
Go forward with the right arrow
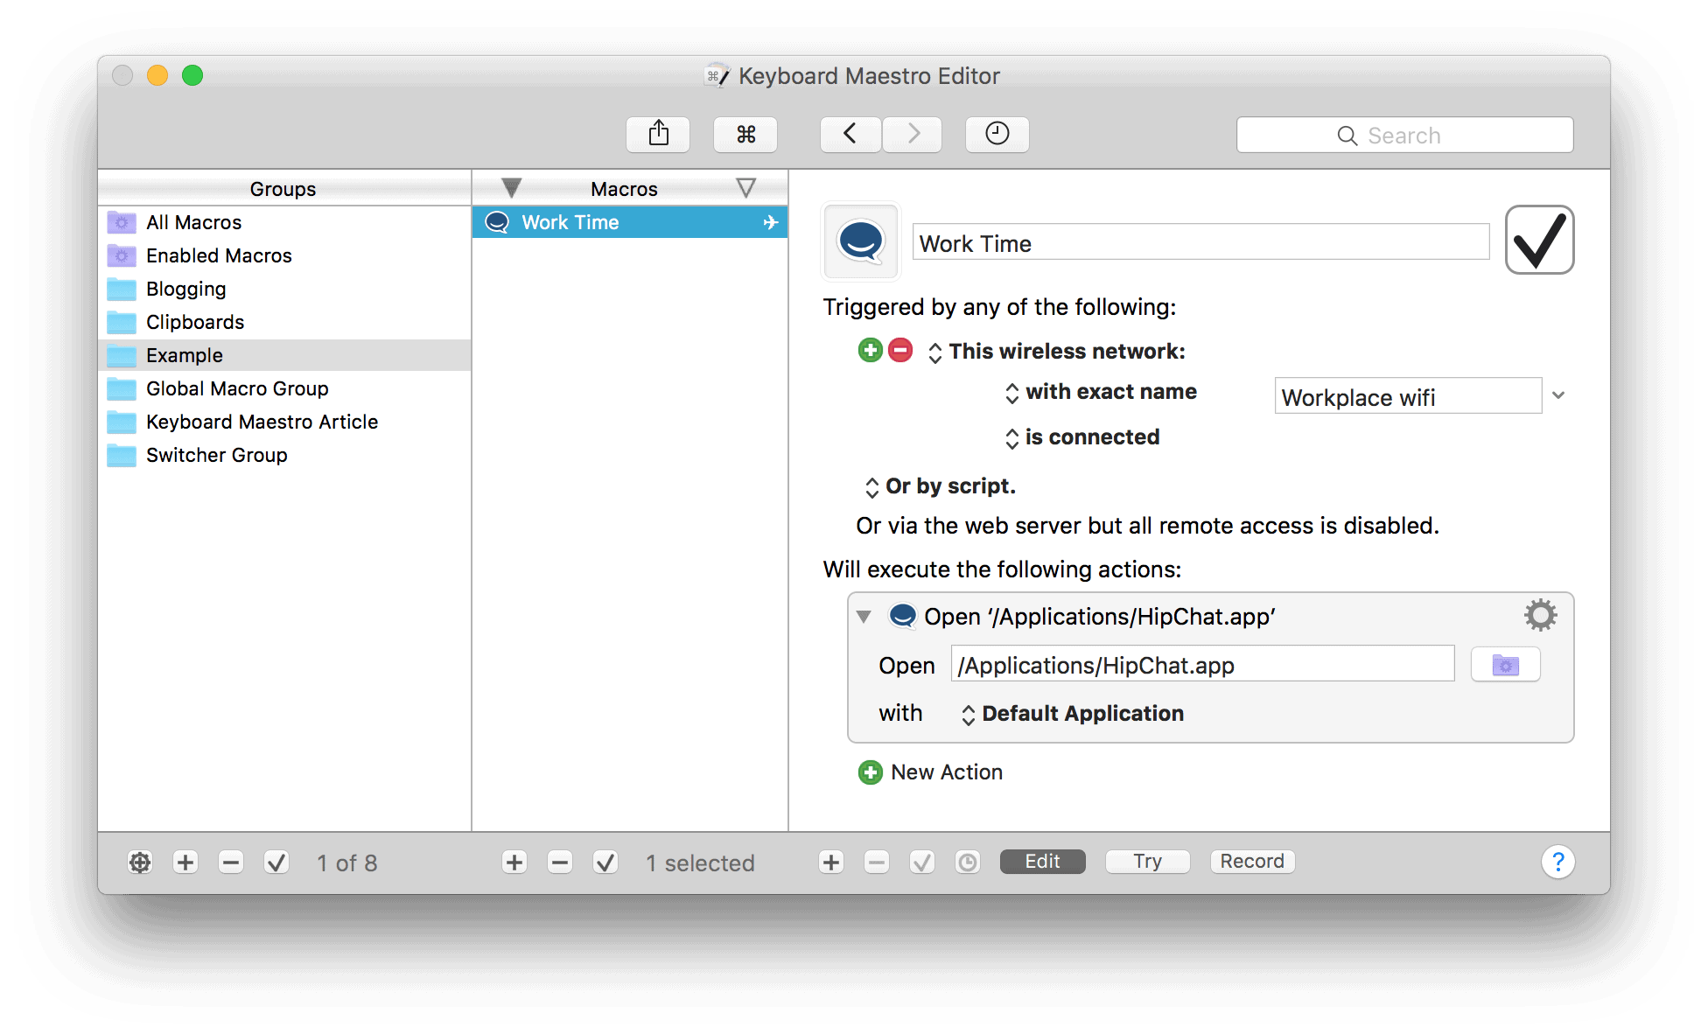pyautogui.click(x=913, y=134)
